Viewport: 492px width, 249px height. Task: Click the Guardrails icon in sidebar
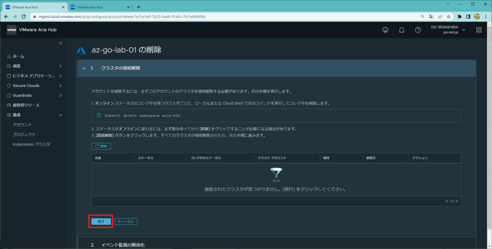coord(9,95)
